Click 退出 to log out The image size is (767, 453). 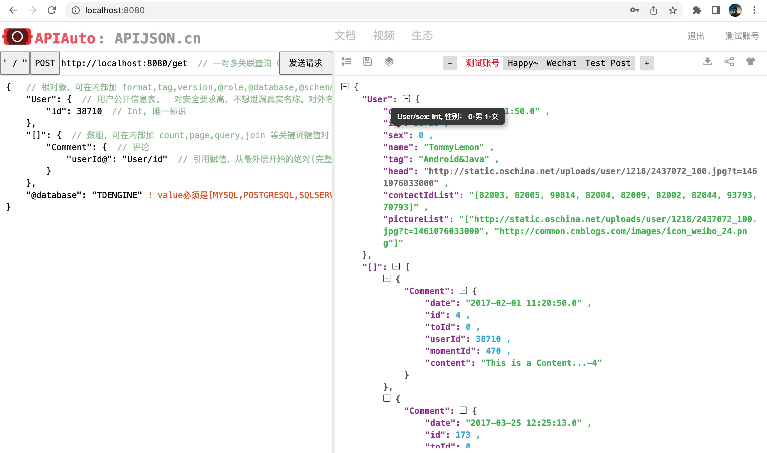(x=695, y=36)
